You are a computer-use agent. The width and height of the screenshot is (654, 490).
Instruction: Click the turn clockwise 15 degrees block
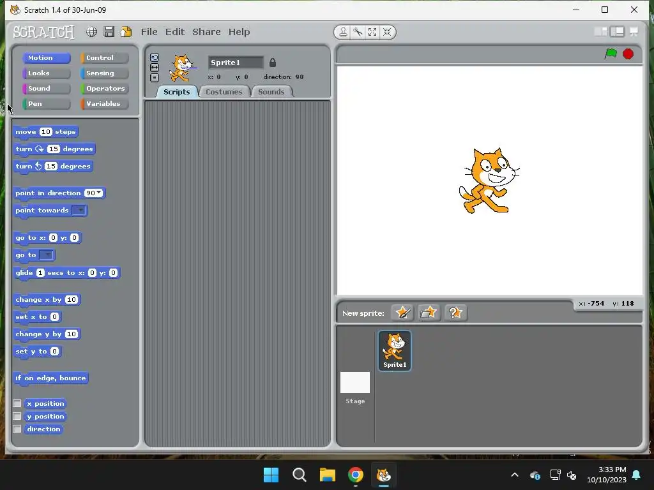[54, 149]
